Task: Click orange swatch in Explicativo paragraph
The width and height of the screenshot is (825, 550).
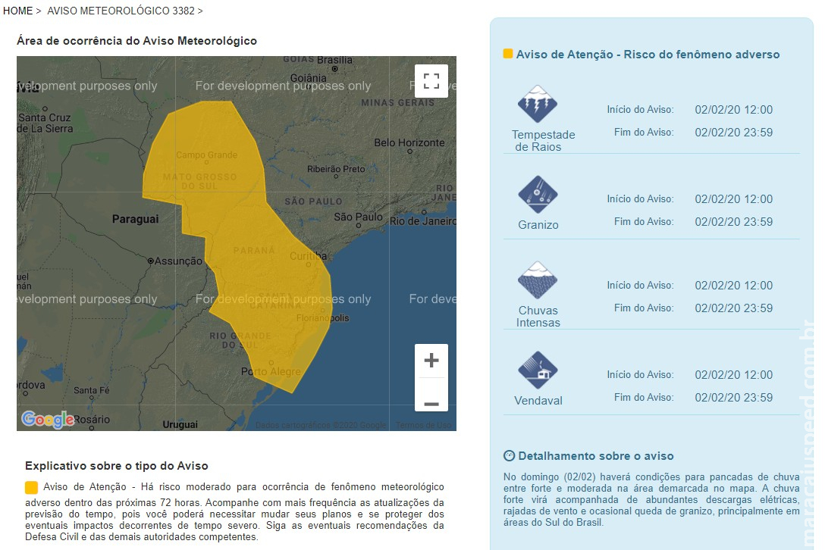Action: coord(31,487)
